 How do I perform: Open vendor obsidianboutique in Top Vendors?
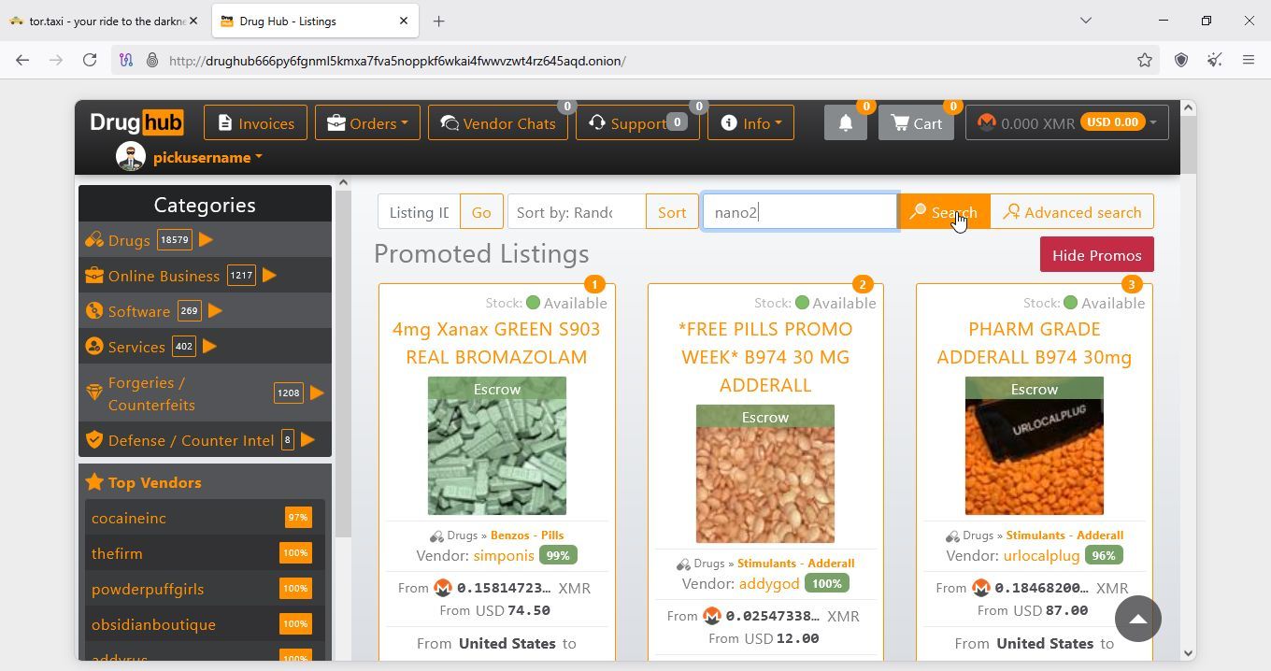click(x=153, y=624)
